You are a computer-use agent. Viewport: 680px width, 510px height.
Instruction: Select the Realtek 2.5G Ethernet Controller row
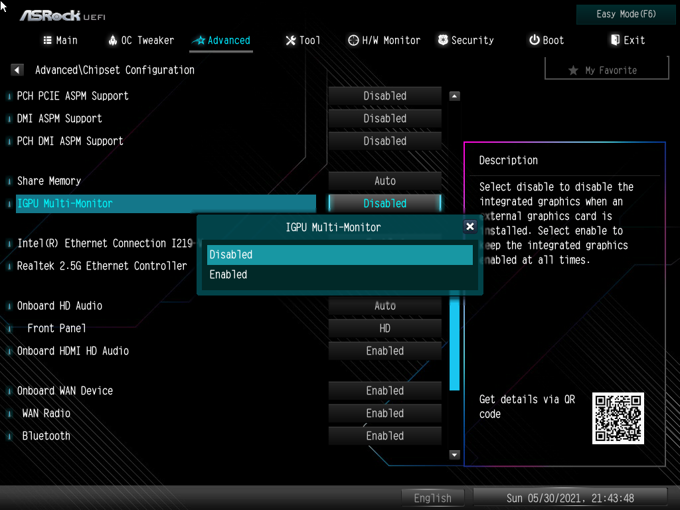[105, 266]
